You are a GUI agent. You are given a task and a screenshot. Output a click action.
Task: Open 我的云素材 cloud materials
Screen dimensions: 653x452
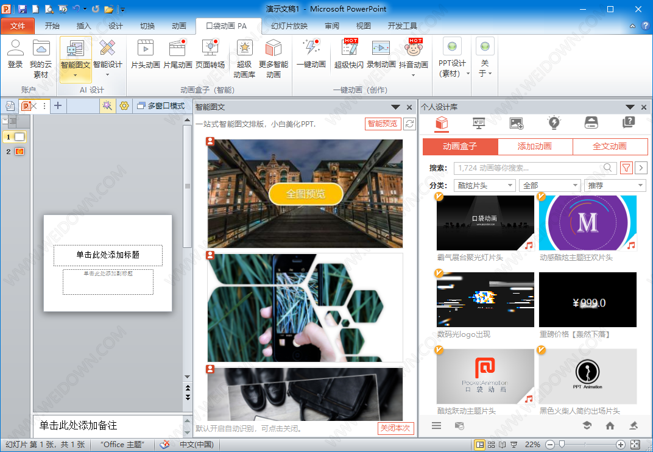41,58
